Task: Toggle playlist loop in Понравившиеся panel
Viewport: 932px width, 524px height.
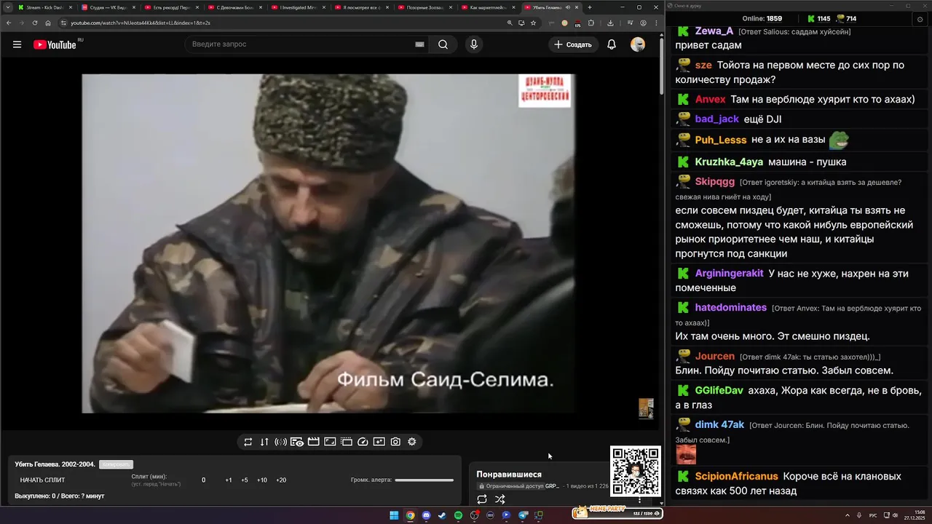Action: pos(482,499)
